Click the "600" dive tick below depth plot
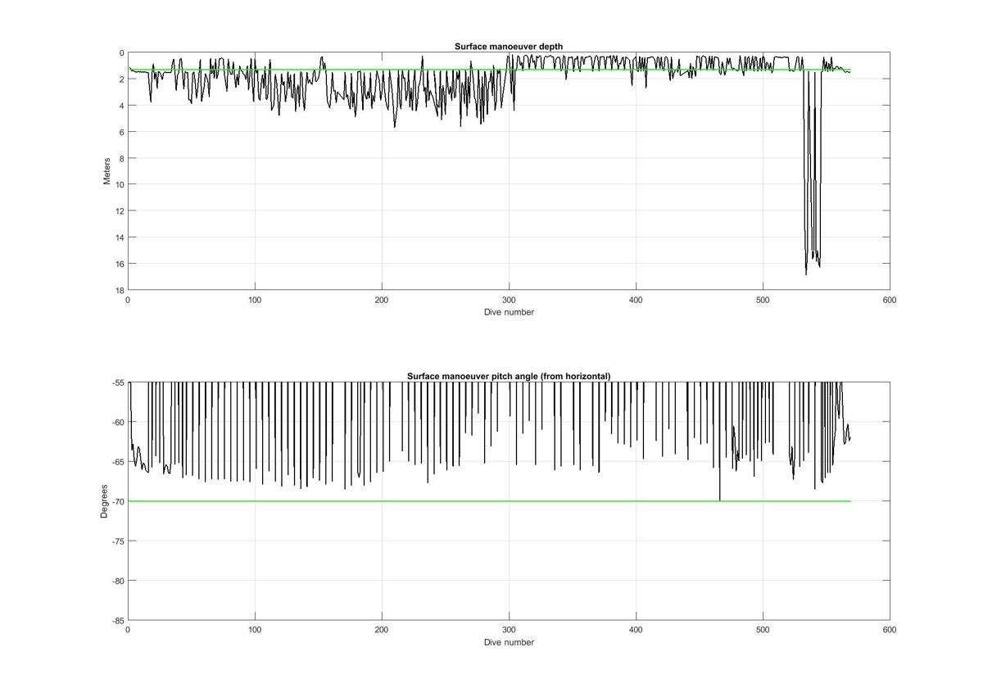This screenshot has height=697, width=983. click(890, 300)
